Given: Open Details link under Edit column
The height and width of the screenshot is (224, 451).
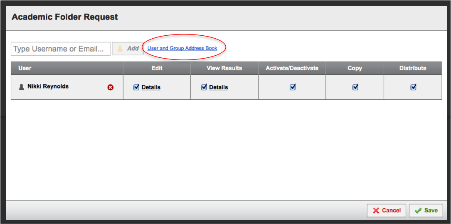Looking at the screenshot, I should 151,87.
